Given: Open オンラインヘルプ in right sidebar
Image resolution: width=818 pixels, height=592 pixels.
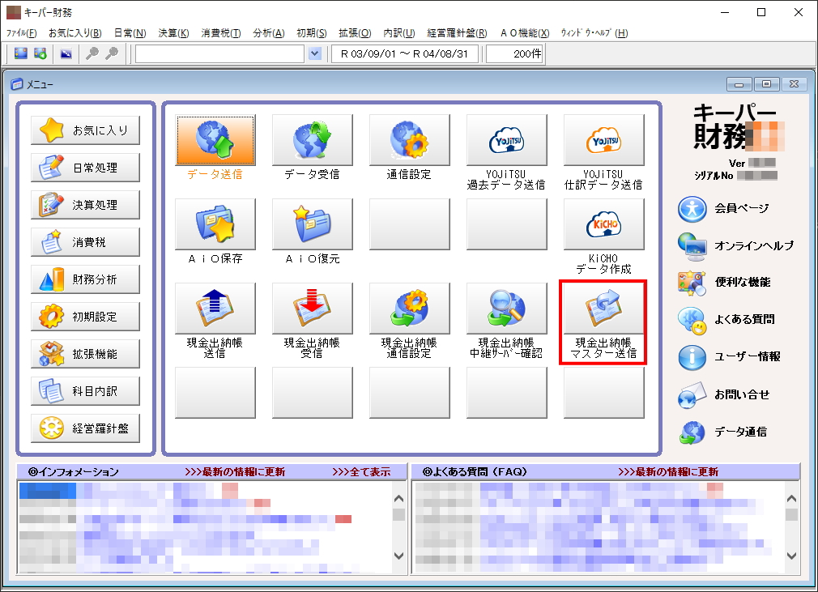Looking at the screenshot, I should [735, 246].
